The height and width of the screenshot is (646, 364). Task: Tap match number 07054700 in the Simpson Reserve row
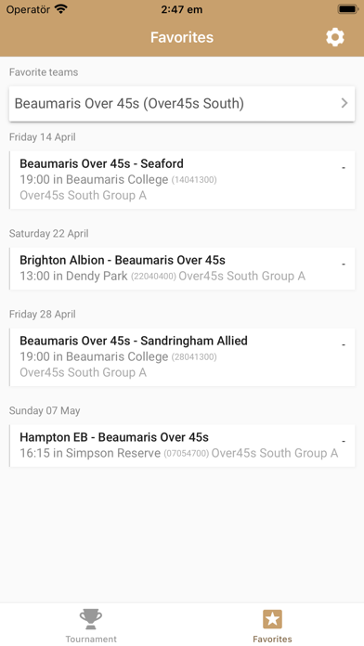187,454
